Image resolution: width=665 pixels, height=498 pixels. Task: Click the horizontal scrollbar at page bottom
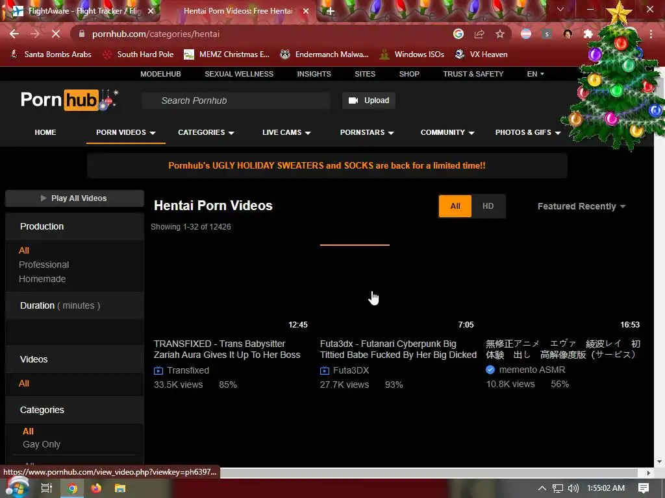click(x=429, y=473)
